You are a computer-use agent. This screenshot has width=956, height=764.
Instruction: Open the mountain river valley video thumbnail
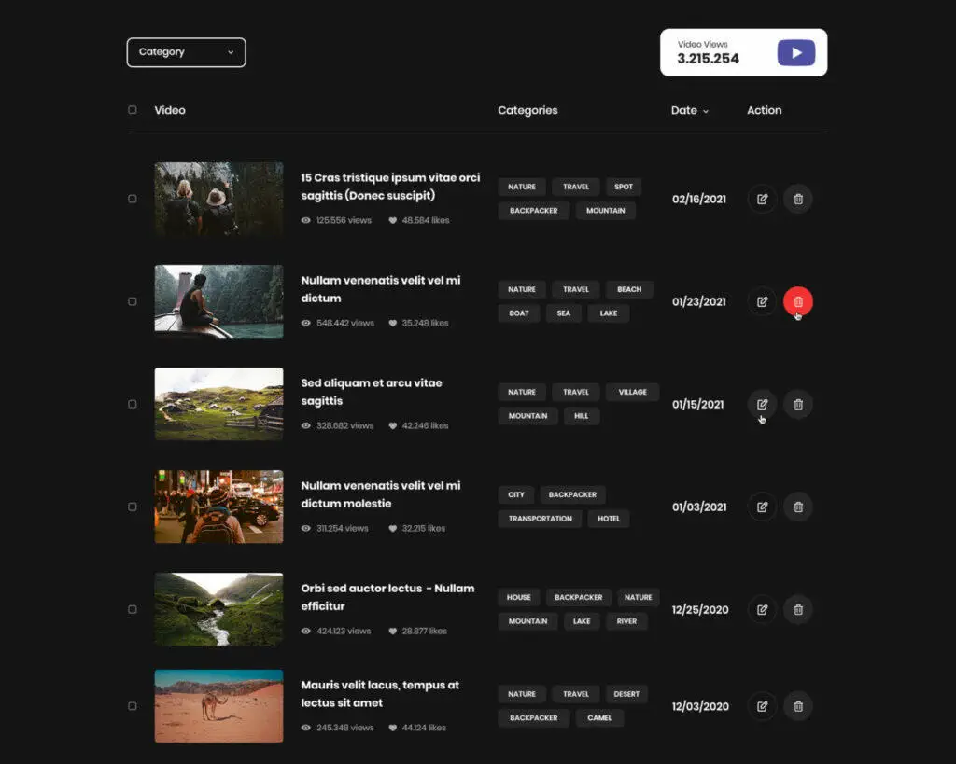point(218,609)
